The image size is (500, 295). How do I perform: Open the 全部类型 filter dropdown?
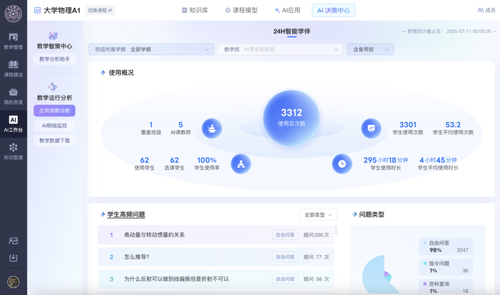[x=318, y=214]
